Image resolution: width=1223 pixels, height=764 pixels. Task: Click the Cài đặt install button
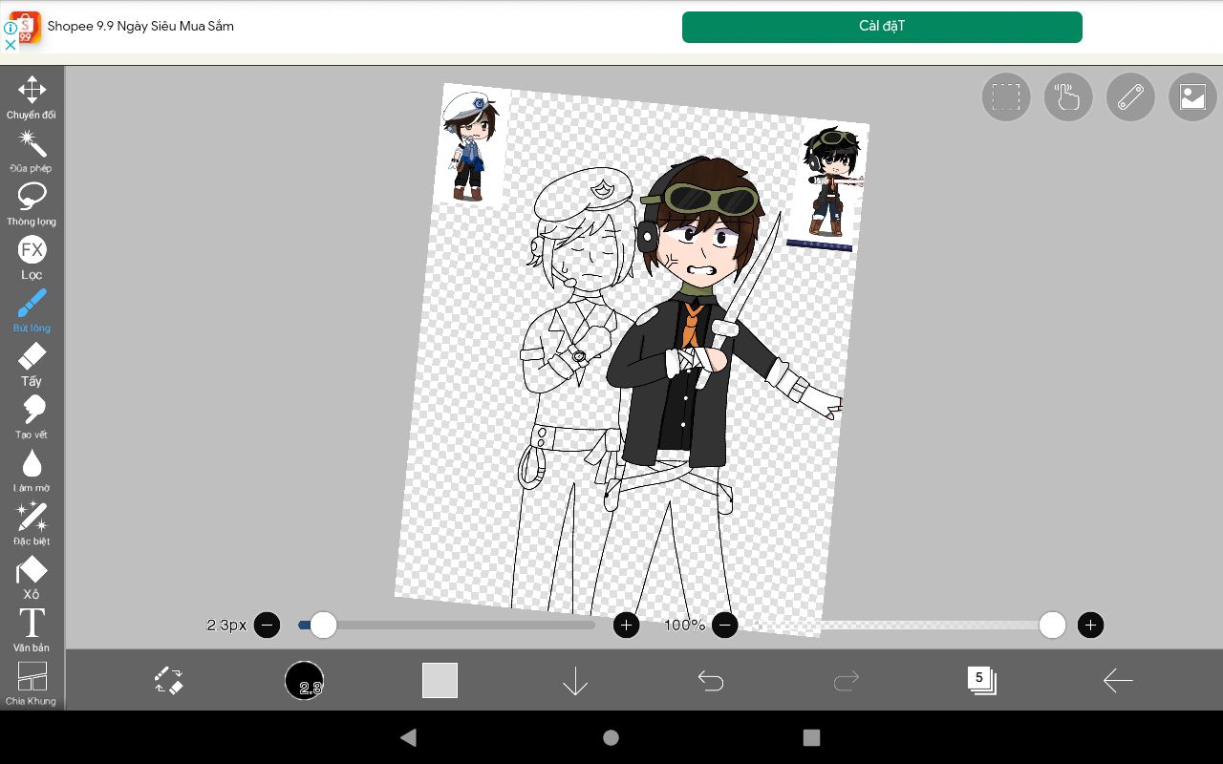(x=882, y=27)
